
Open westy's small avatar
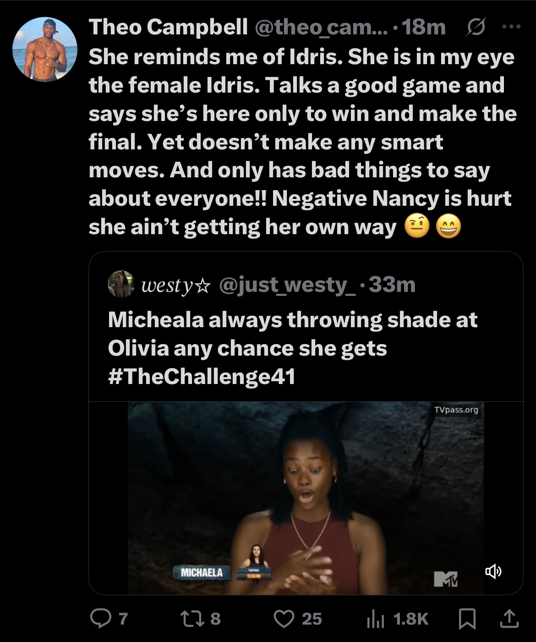121,284
